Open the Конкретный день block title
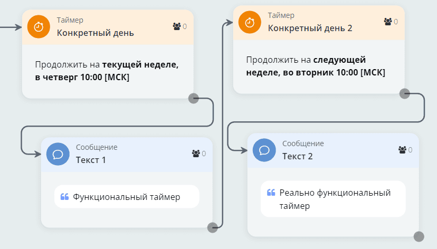The image size is (437, 249). click(x=95, y=33)
